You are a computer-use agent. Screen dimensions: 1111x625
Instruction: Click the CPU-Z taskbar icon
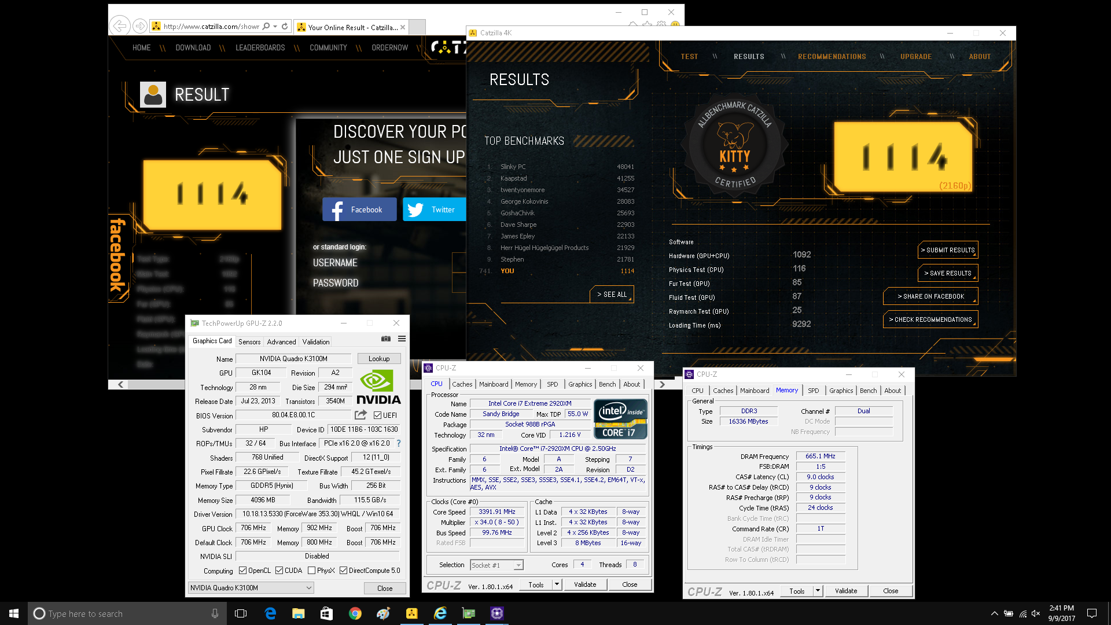(497, 613)
